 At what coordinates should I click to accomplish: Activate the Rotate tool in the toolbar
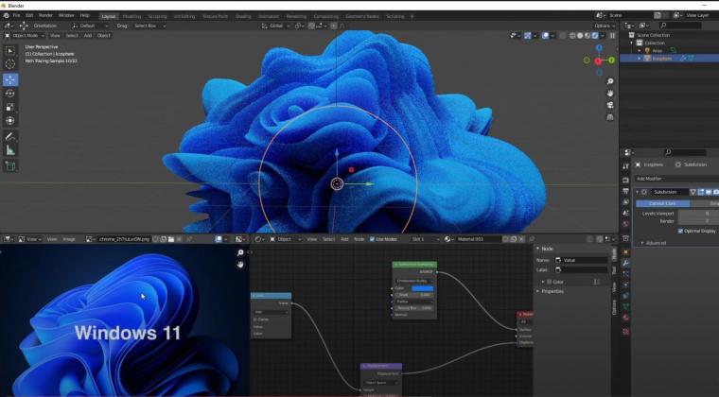[x=10, y=93]
